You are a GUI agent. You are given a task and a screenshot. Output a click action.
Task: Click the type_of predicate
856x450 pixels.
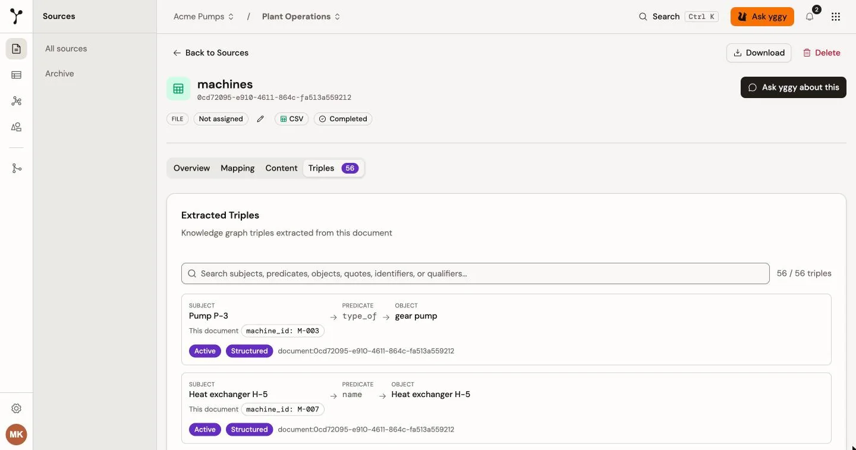point(360,316)
